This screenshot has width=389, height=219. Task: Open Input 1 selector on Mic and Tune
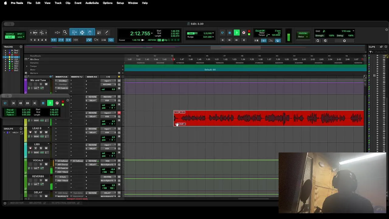click(108, 81)
